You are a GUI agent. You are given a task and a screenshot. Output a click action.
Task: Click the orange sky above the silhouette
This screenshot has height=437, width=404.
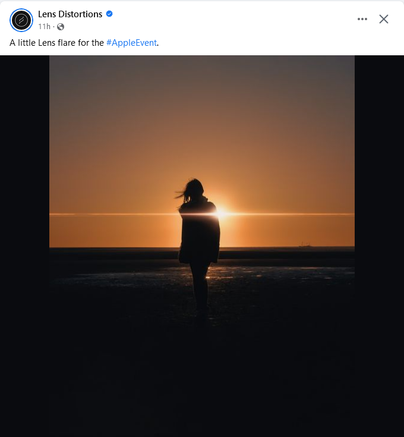(x=202, y=119)
